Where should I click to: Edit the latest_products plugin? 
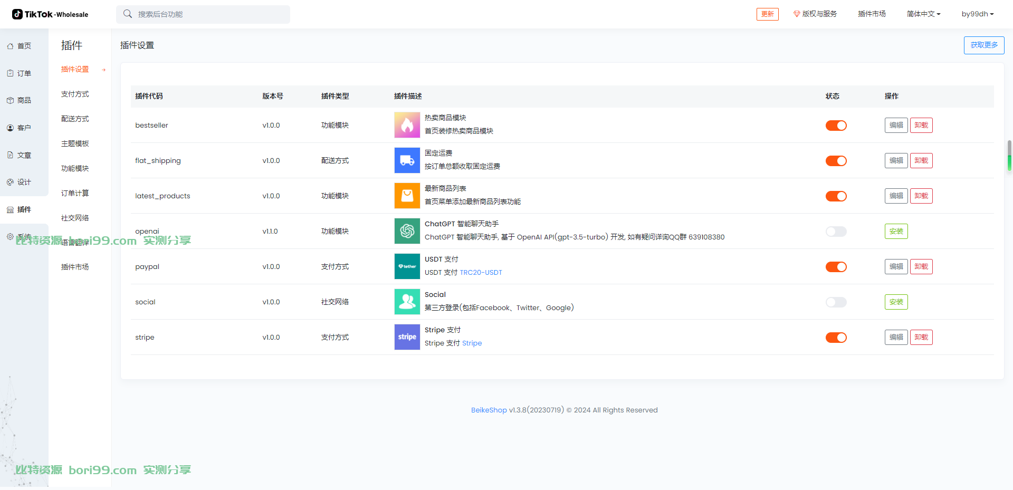coord(896,196)
